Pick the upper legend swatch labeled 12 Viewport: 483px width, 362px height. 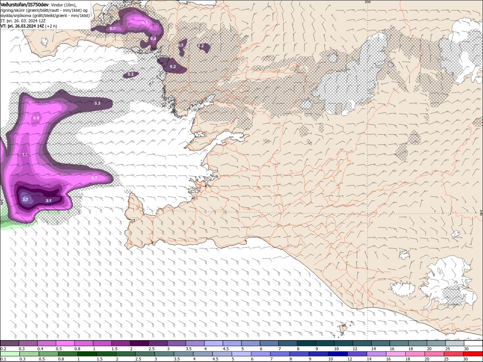tap(362, 343)
